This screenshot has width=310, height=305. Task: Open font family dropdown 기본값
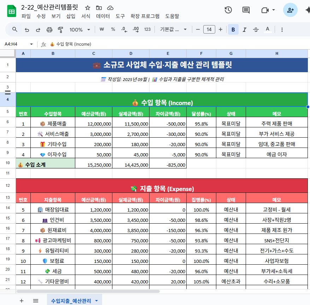click(174, 29)
